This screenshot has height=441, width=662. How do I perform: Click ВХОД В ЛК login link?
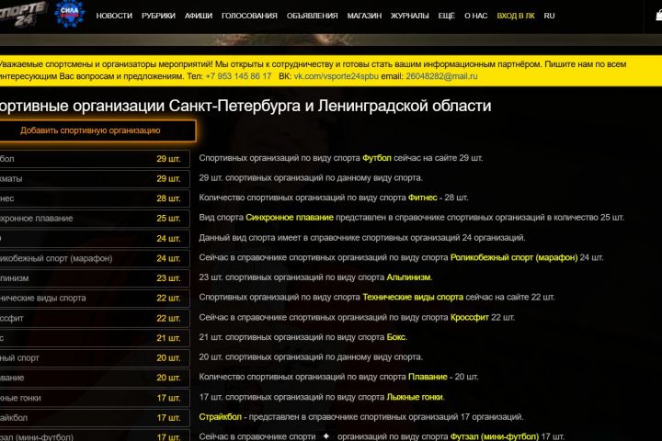516,16
